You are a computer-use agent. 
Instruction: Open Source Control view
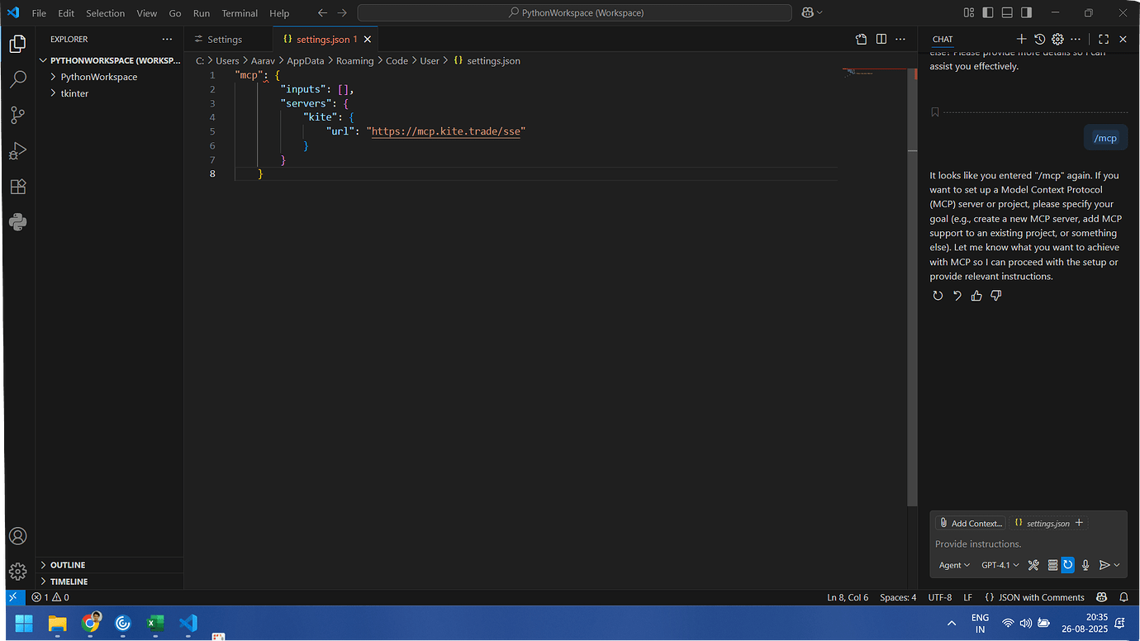17,115
